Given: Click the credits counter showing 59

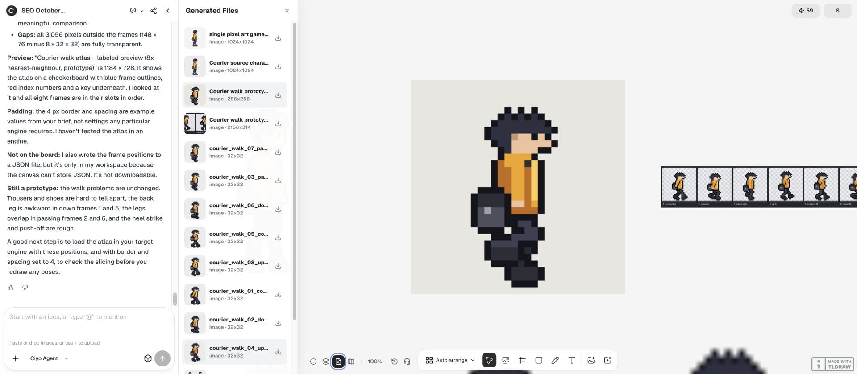Looking at the screenshot, I should point(806,11).
